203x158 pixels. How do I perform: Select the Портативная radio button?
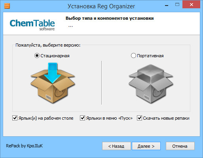(133, 56)
